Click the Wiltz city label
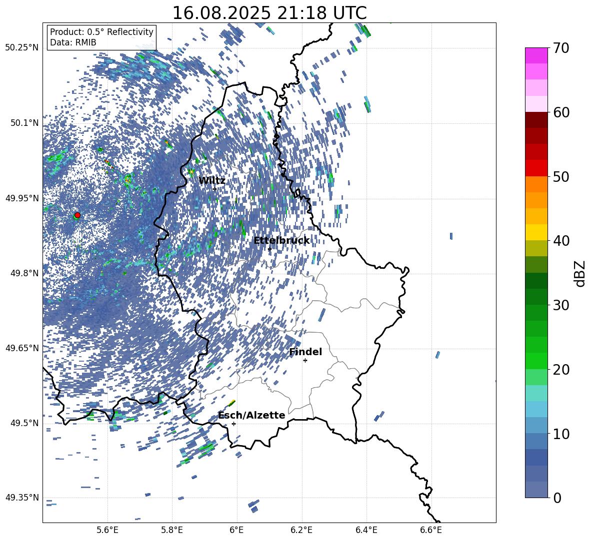Viewport: 592px width, 540px height. (212, 181)
